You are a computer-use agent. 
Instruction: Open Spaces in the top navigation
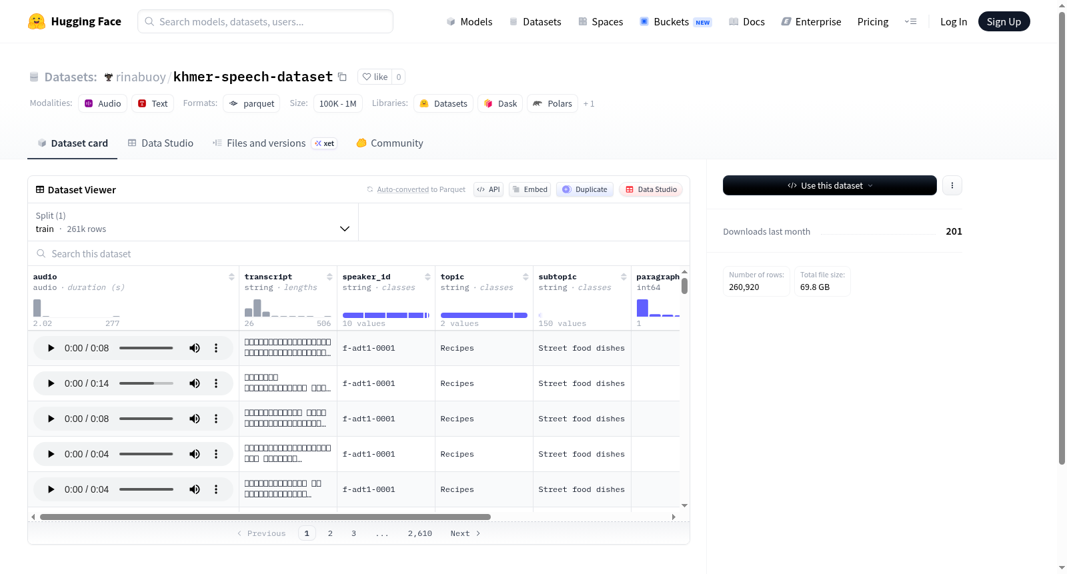pyautogui.click(x=600, y=21)
